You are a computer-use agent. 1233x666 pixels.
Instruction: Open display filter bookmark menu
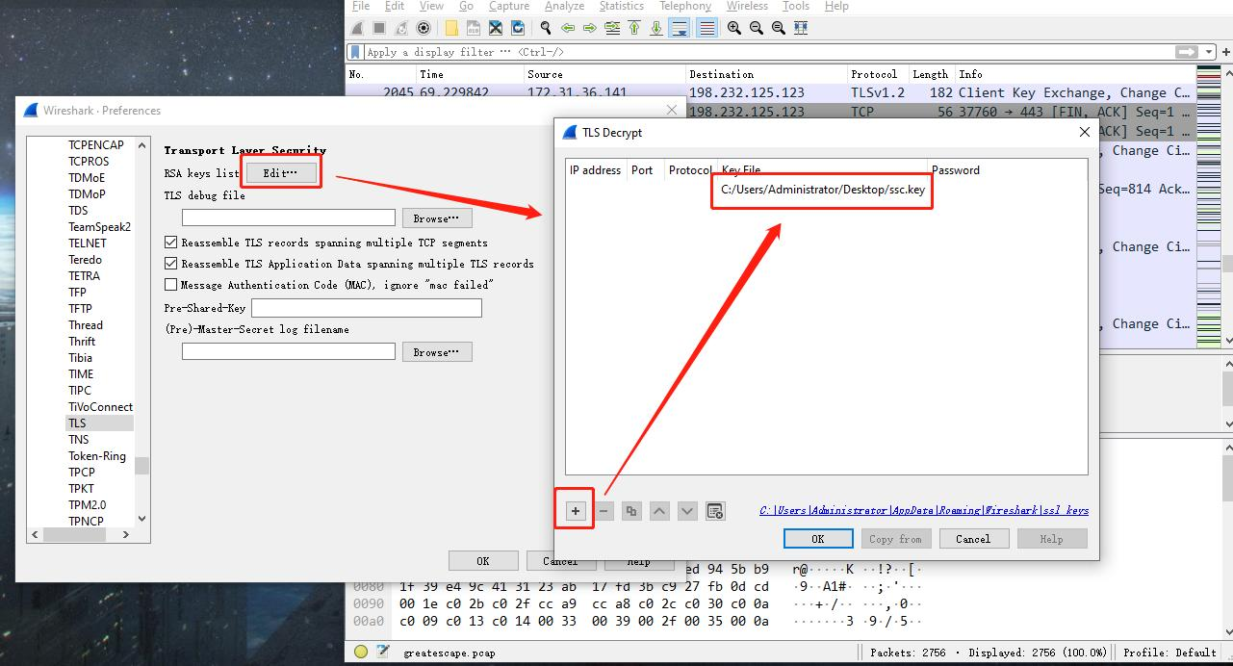click(355, 52)
